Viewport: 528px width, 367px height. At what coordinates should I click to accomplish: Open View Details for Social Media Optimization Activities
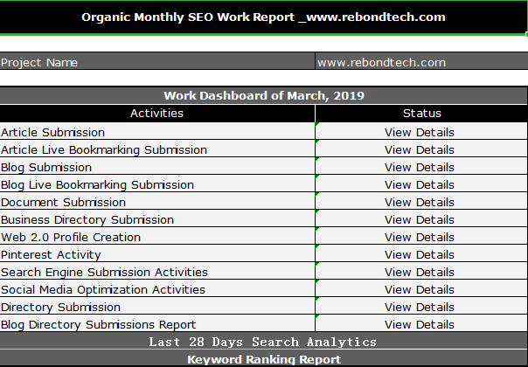[420, 289]
